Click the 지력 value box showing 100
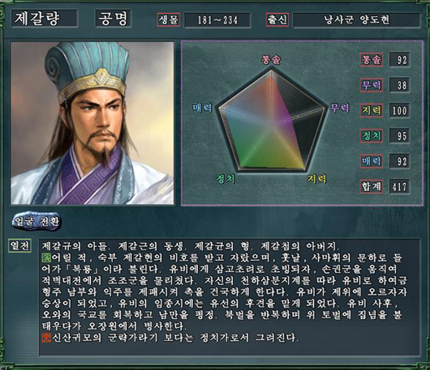 pos(399,111)
